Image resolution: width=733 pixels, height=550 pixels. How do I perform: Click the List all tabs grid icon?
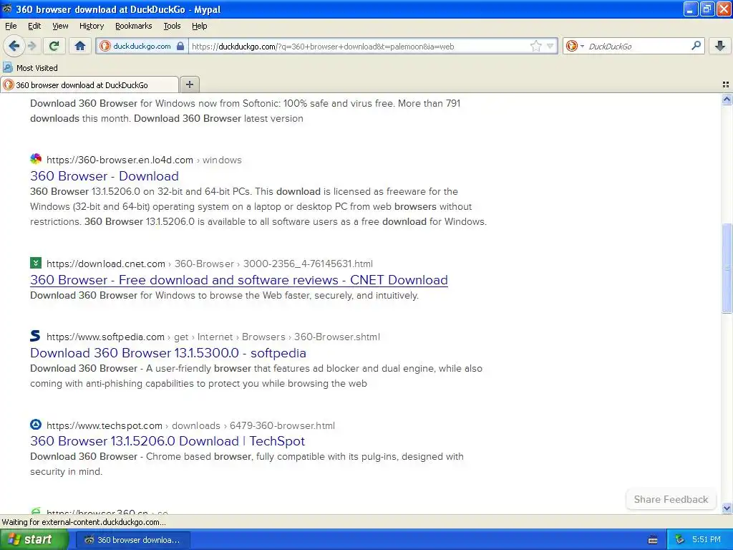(726, 85)
